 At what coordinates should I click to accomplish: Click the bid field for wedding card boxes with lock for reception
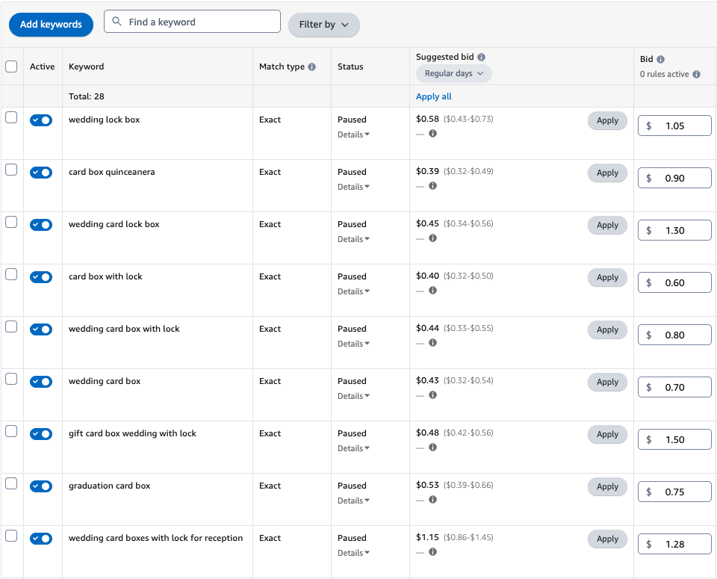click(x=674, y=544)
